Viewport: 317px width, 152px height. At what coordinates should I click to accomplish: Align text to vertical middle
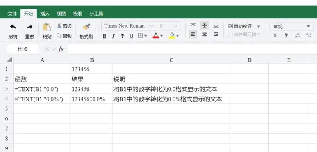click(205, 26)
